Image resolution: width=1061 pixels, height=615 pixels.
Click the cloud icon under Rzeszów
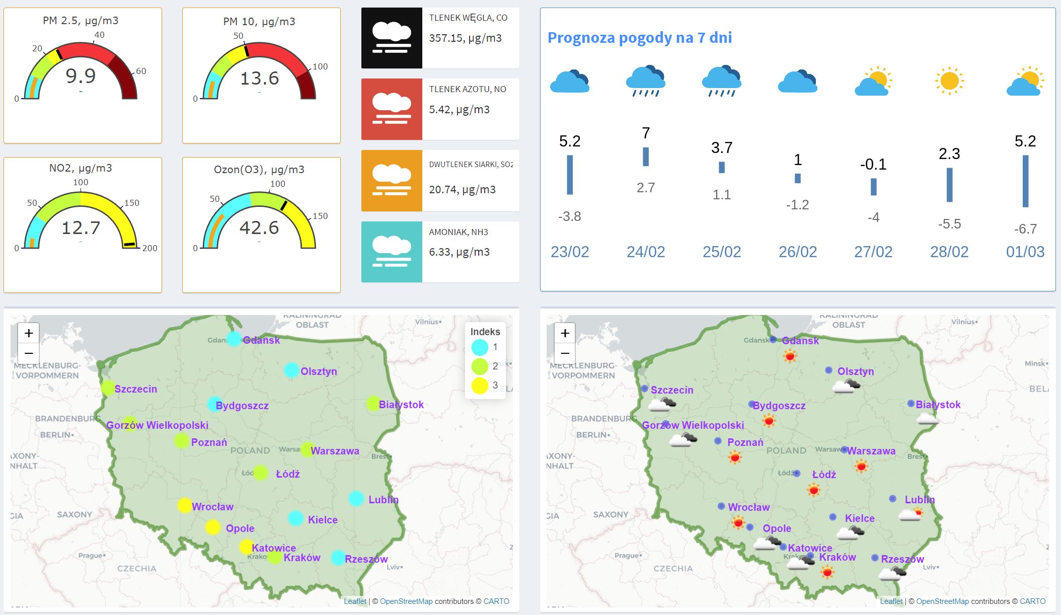click(x=892, y=573)
